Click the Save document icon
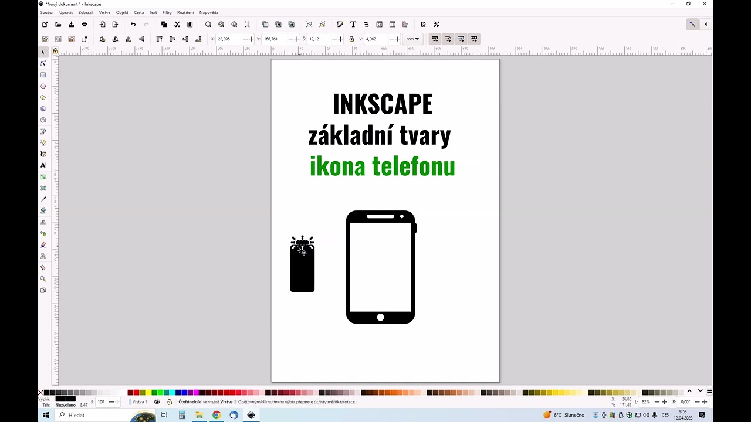 (x=71, y=24)
